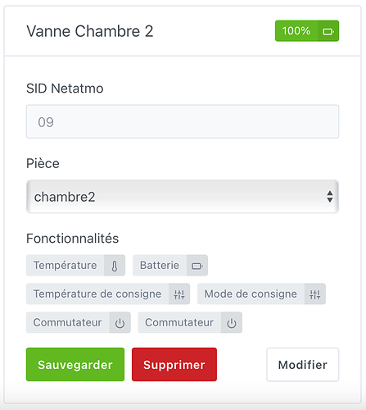Screen dimensions: 366x410
Task: Click the Vanne Chambre 2 card title
Action: click(90, 31)
